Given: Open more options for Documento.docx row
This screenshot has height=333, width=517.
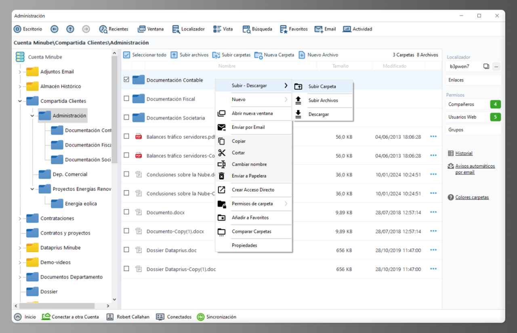Looking at the screenshot, I should click(433, 212).
